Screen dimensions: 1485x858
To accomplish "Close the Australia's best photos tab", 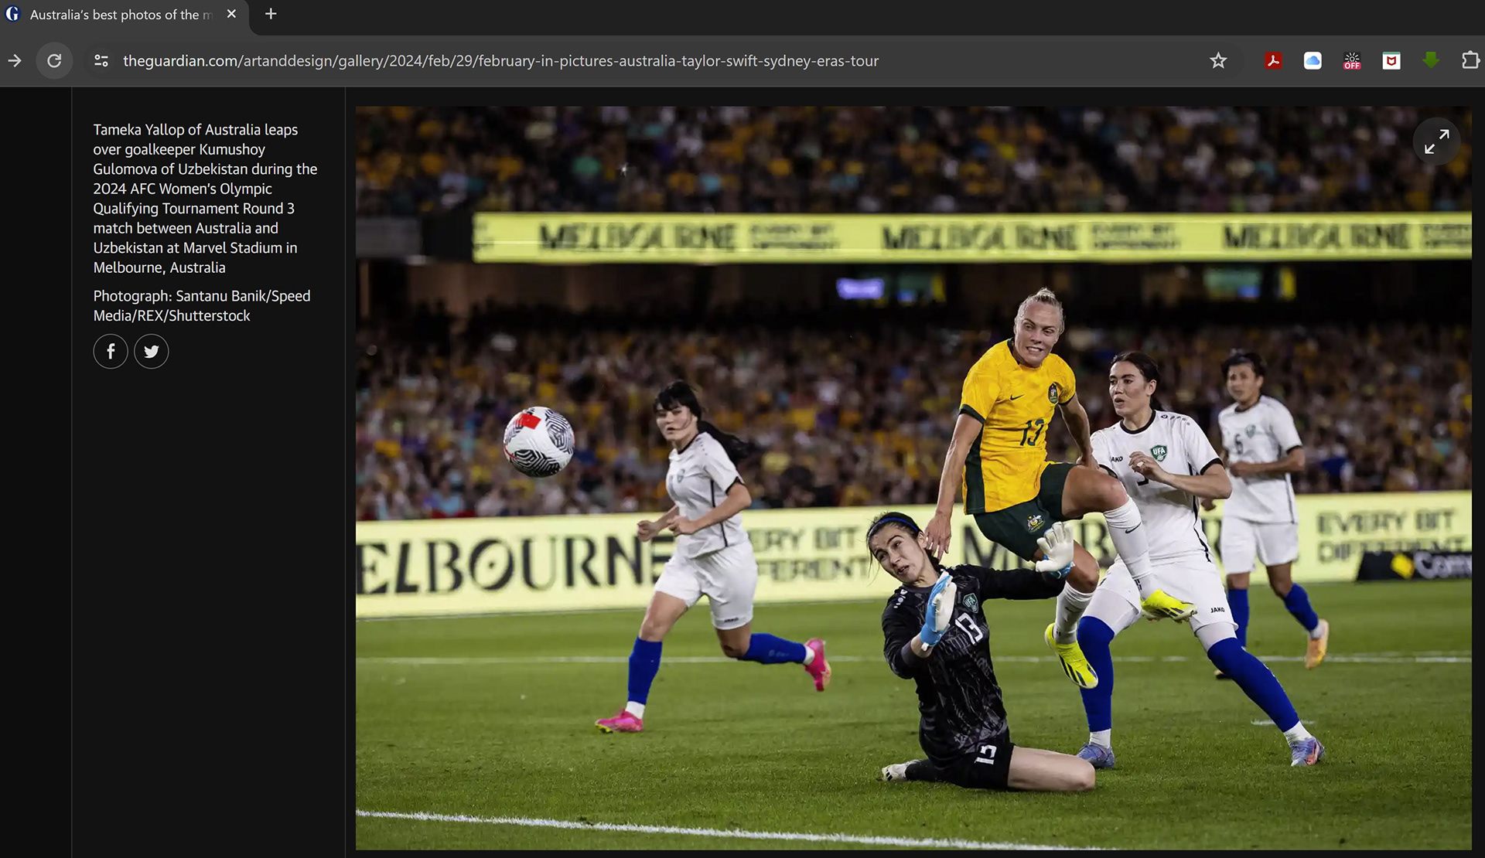I will tap(231, 14).
